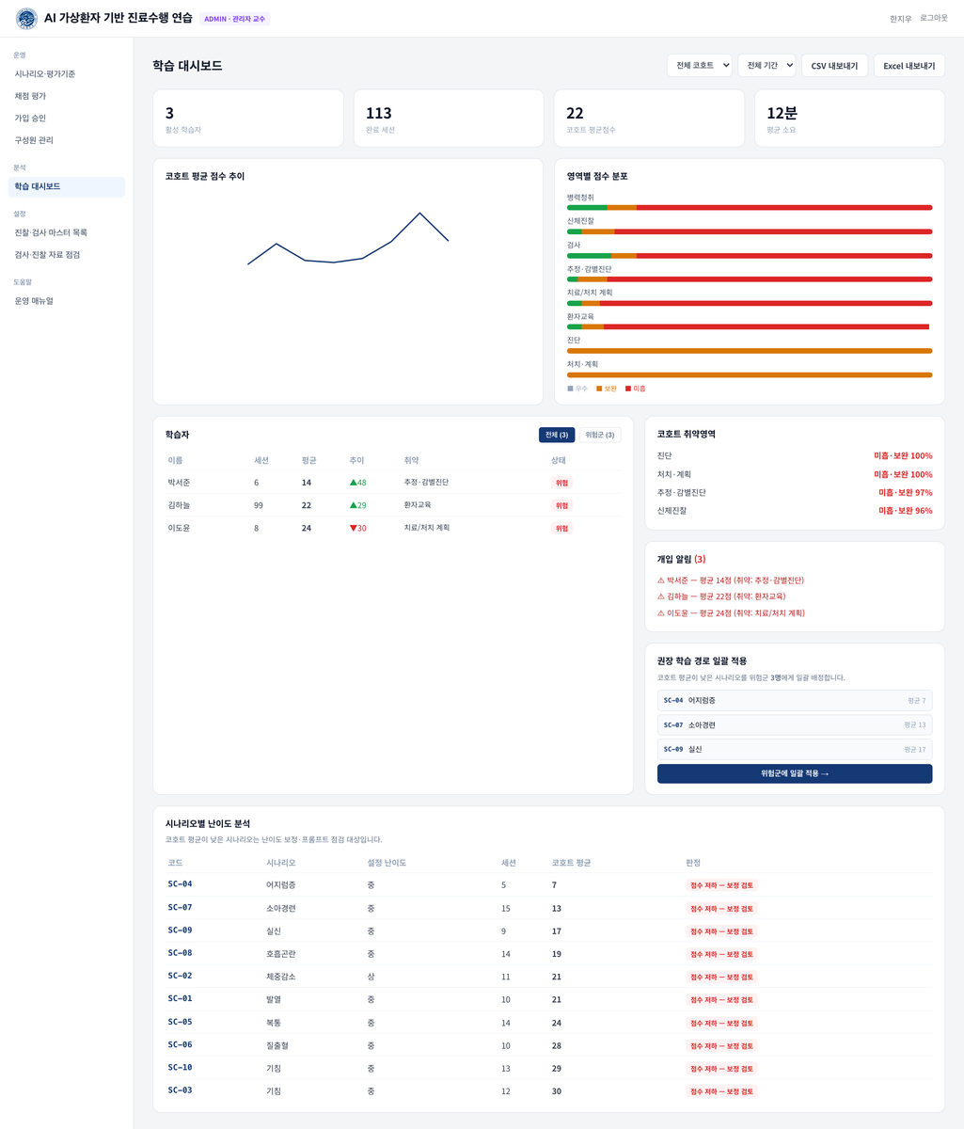Click the 병력청취 score distribution bar

[750, 207]
